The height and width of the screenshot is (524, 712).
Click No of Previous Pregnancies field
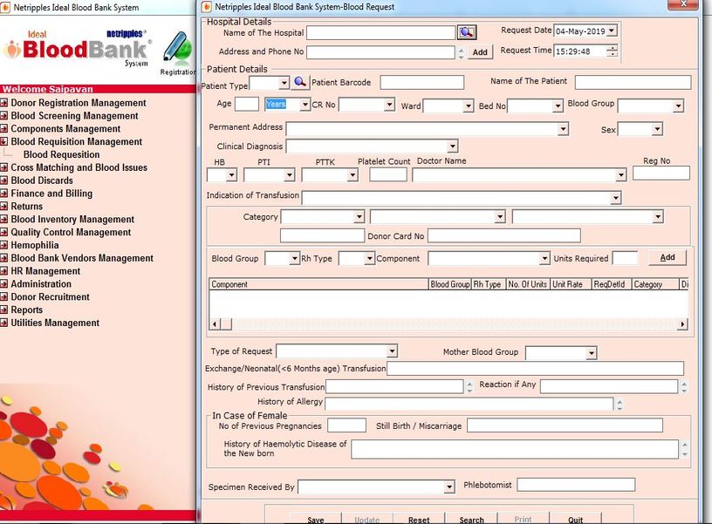coord(346,425)
